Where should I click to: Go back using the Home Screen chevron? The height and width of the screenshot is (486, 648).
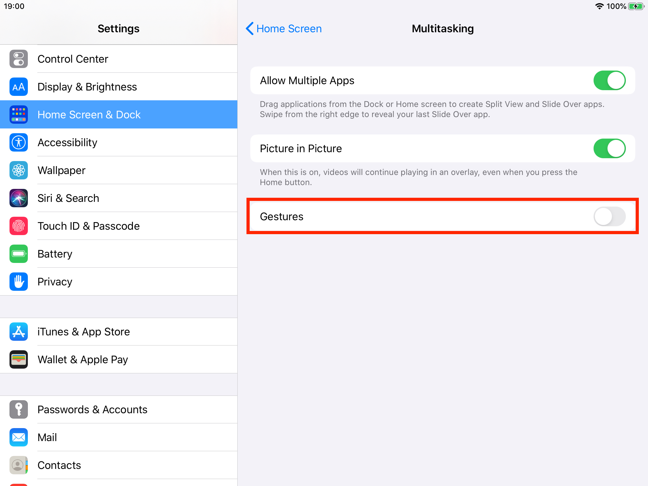[250, 28]
